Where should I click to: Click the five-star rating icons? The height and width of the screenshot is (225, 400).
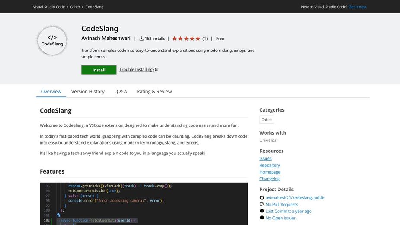point(186,39)
